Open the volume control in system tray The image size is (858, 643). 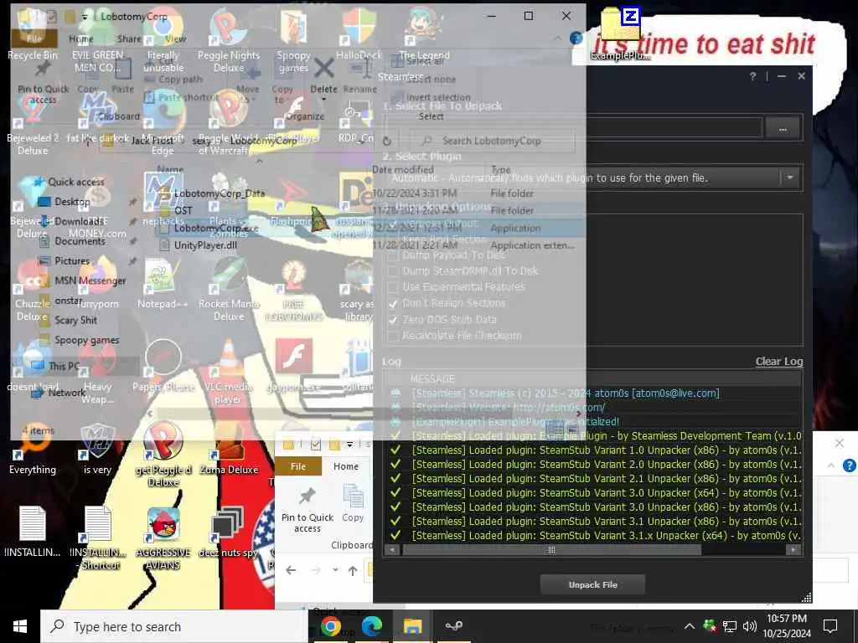(750, 626)
